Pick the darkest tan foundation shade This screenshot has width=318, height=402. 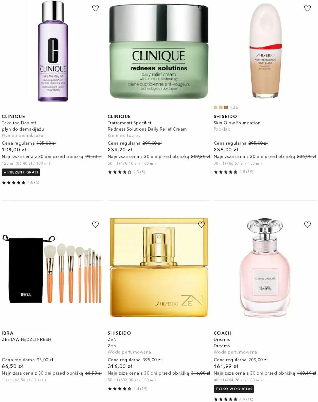point(226,107)
